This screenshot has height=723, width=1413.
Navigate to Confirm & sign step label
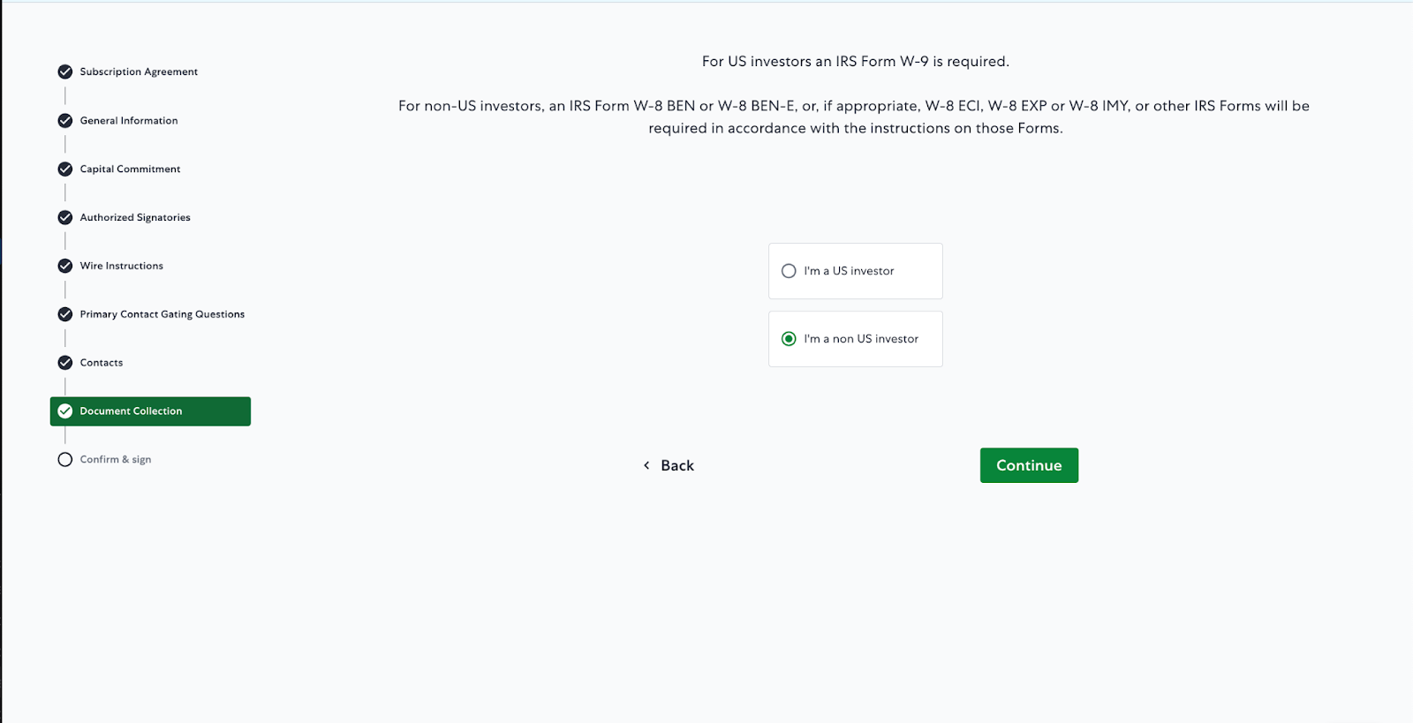[x=116, y=460]
